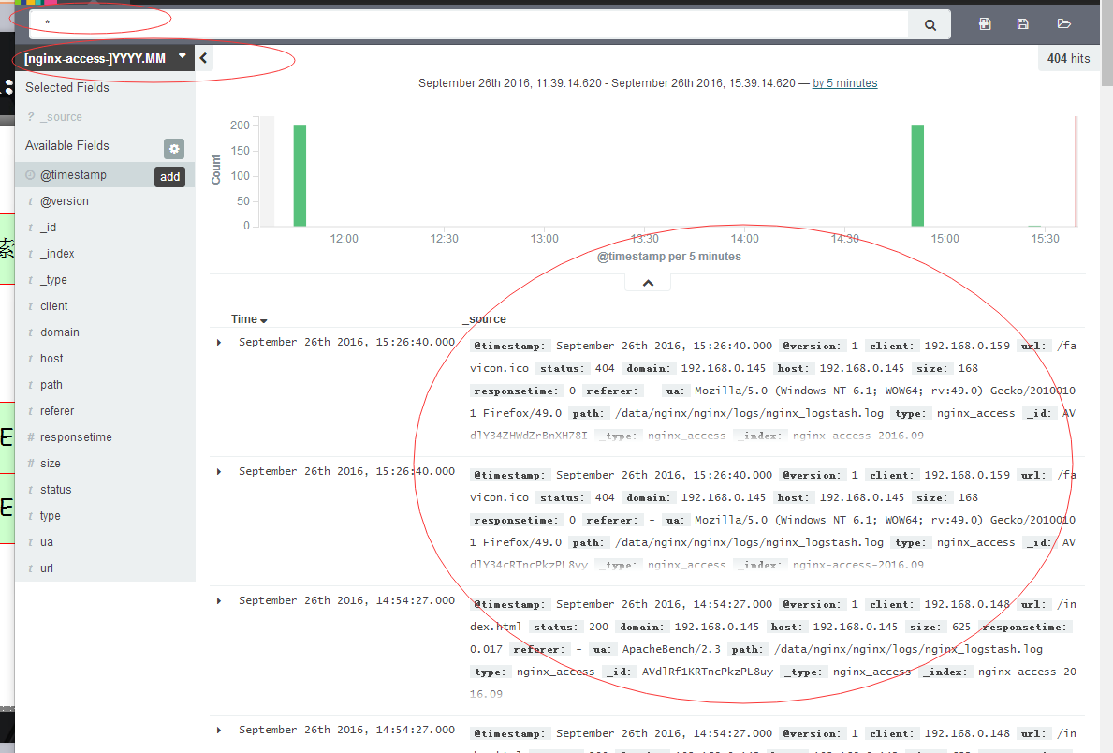
Task: Collapse the field sidebar with the left chevron
Action: point(204,58)
